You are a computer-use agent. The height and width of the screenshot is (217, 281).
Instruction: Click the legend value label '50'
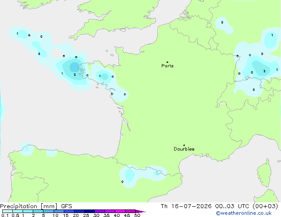pos(137,215)
